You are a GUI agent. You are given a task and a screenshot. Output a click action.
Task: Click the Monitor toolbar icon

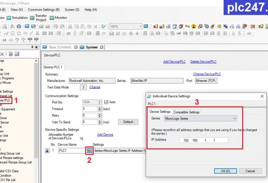point(52,18)
